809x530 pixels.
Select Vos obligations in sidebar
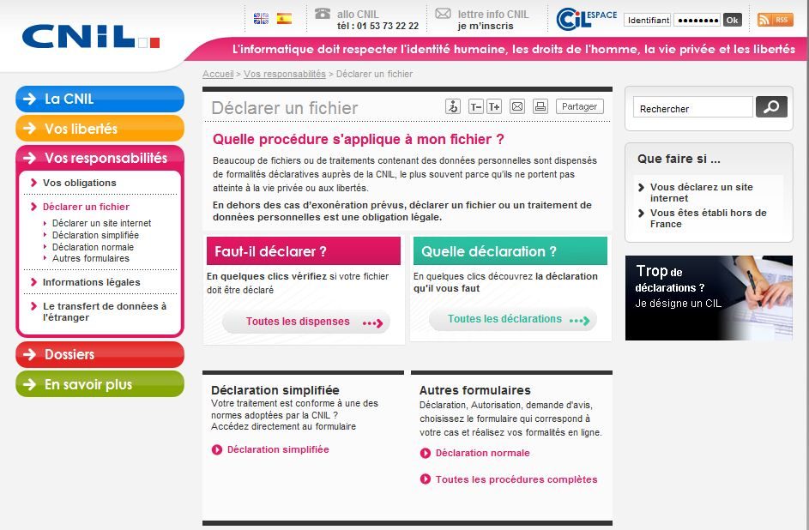tap(79, 183)
